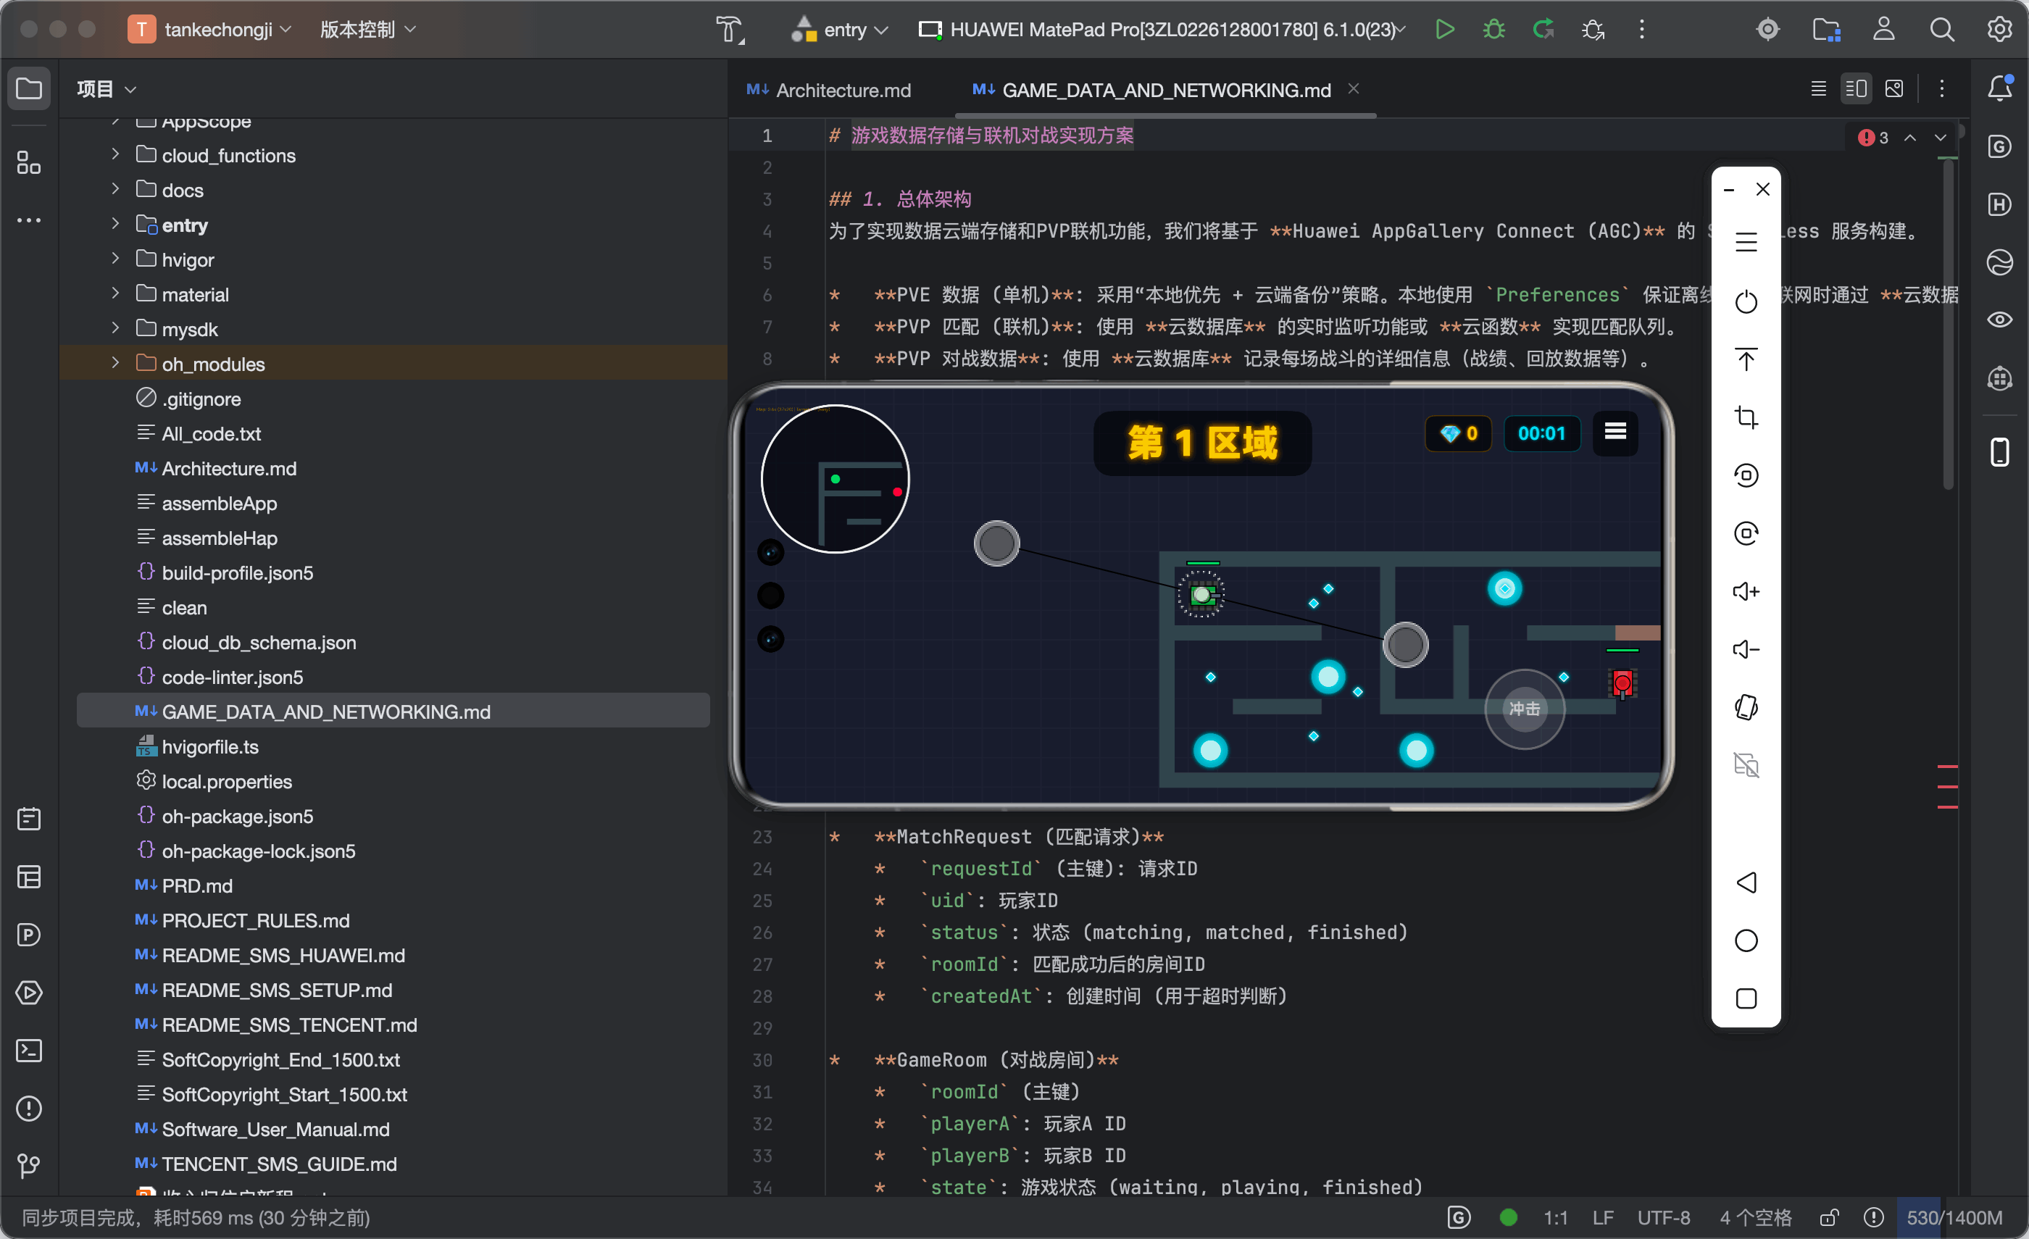This screenshot has width=2029, height=1239.
Task: Expand the cloud_functions folder
Action: click(x=115, y=155)
